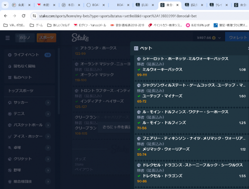249x189 pixels.
Task: Open 間もなく開始 in sidebar
Action: point(29,66)
